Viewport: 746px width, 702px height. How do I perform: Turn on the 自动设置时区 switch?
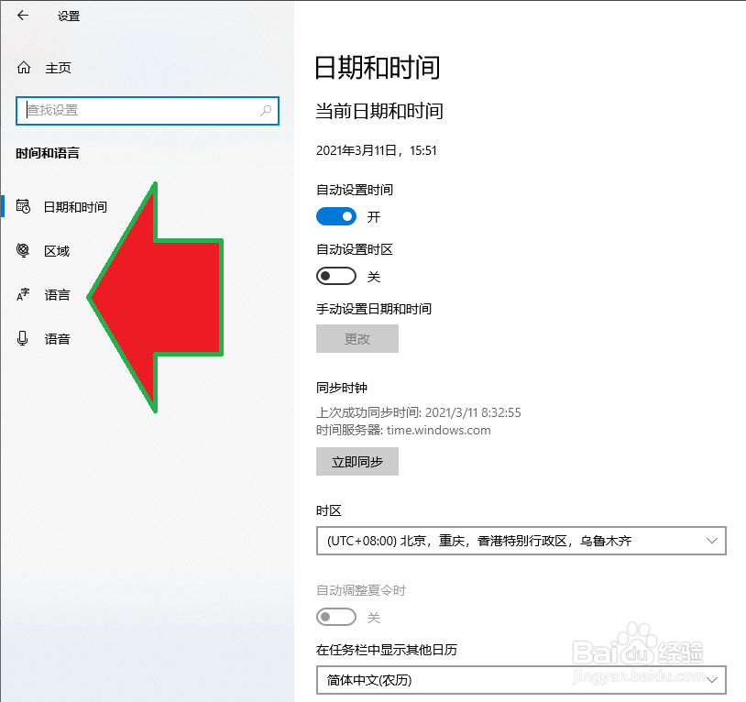click(336, 276)
